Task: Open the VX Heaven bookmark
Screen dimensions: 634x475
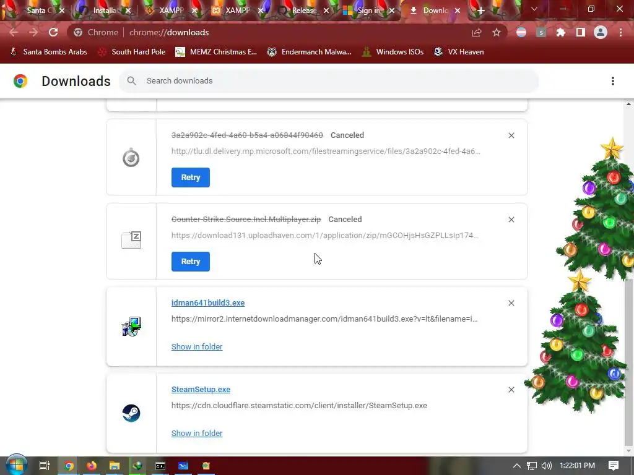Action: (x=459, y=52)
